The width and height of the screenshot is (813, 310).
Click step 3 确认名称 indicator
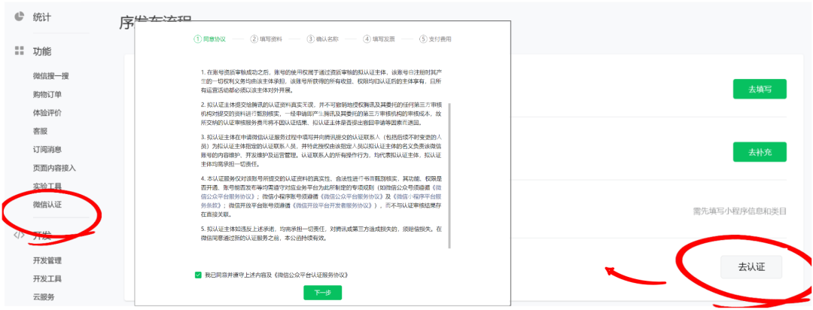tap(323, 39)
